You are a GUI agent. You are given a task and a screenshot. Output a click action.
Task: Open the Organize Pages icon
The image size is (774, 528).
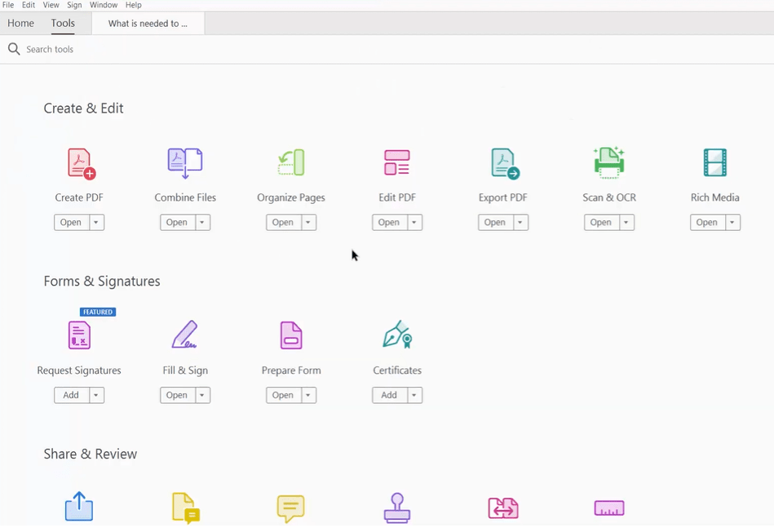(x=291, y=163)
